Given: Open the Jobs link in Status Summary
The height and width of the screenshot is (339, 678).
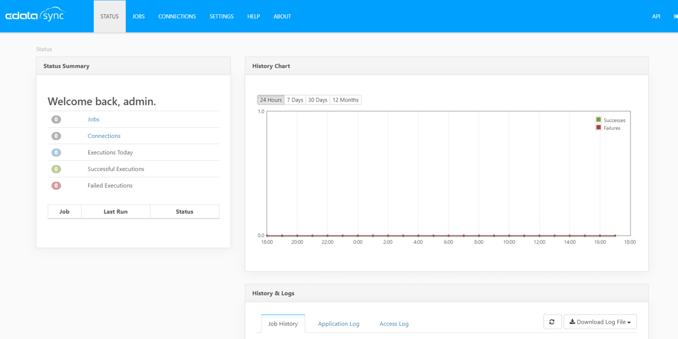Looking at the screenshot, I should tap(93, 120).
